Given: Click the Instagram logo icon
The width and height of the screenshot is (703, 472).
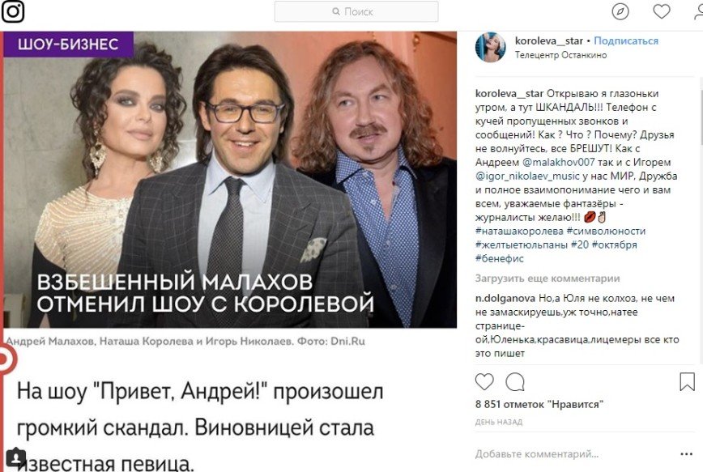Looking at the screenshot, I should pyautogui.click(x=13, y=11).
